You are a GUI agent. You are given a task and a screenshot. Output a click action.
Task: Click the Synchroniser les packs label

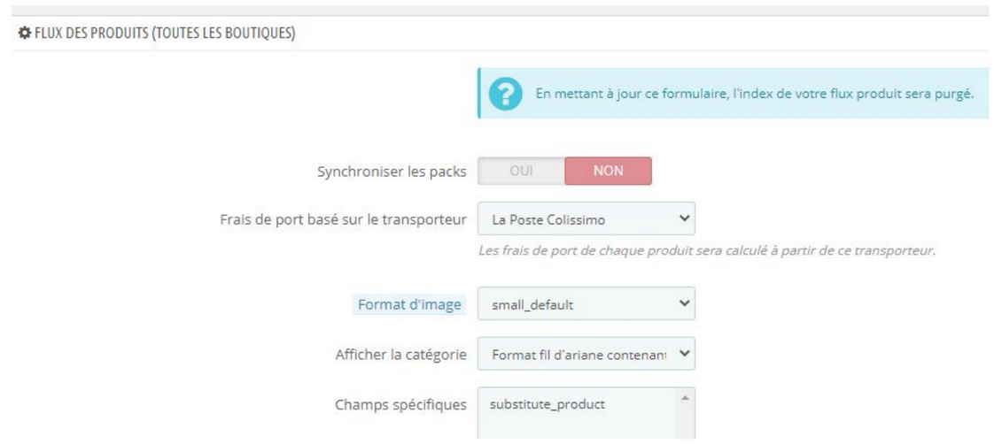(x=392, y=172)
